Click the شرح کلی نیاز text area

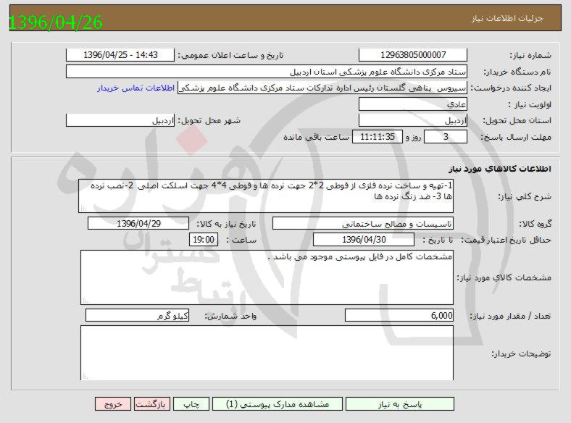[266, 196]
